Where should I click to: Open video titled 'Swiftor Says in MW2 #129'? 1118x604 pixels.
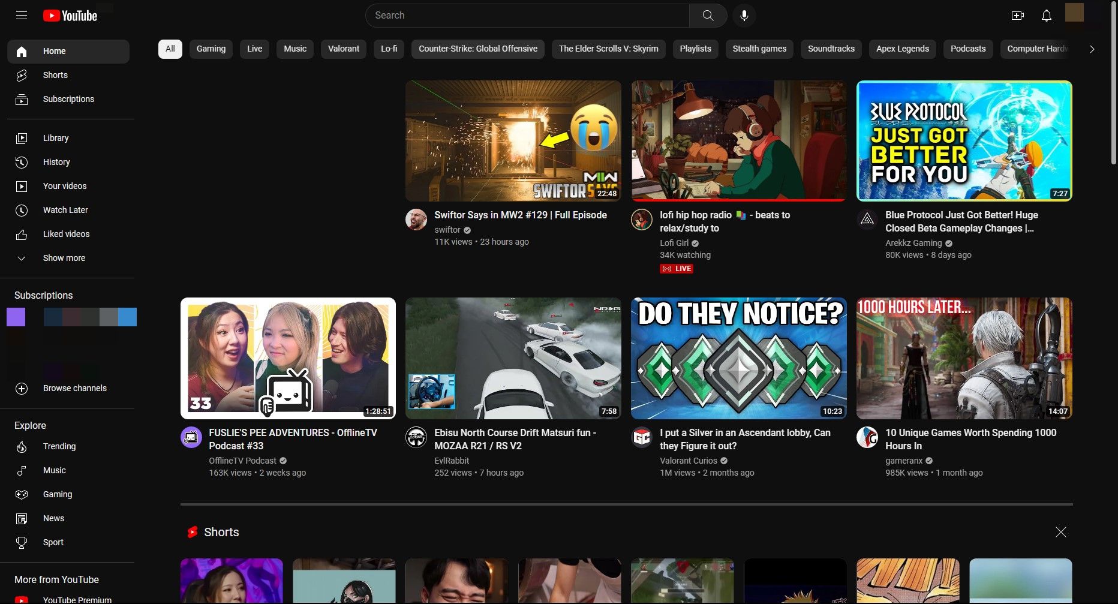(520, 215)
